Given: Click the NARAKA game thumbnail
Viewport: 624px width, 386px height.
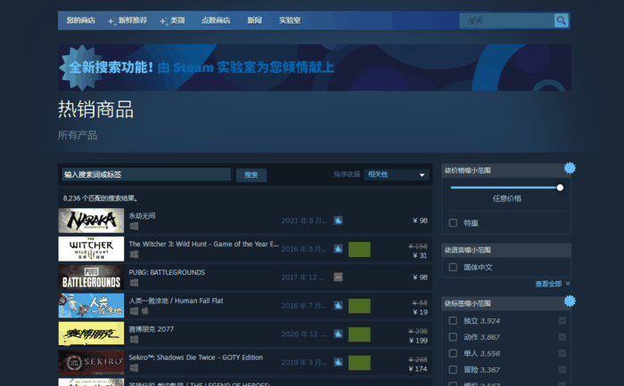Looking at the screenshot, I should pyautogui.click(x=91, y=221).
